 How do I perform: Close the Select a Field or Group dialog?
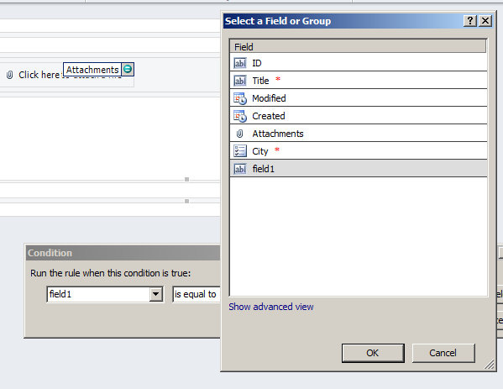click(485, 21)
